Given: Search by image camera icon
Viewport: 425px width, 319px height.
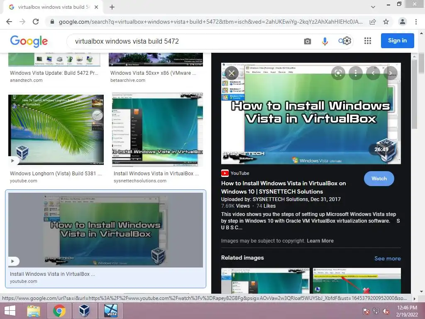Looking at the screenshot, I should [308, 41].
